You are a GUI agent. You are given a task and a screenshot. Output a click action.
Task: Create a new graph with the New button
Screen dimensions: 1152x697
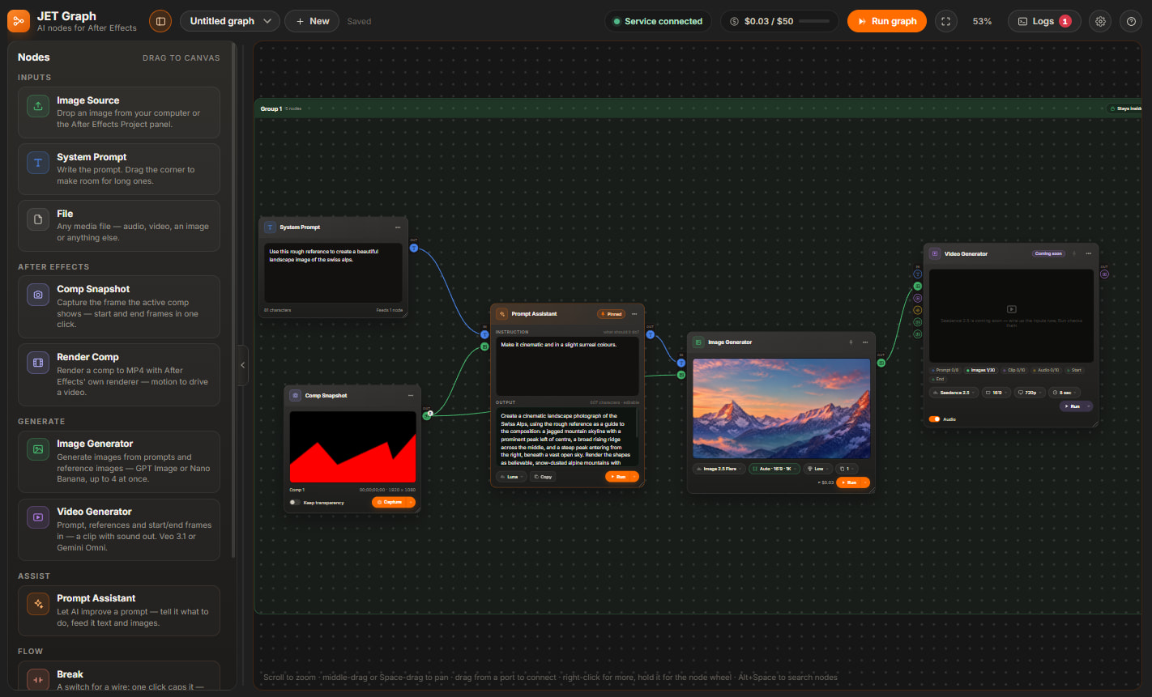pyautogui.click(x=312, y=21)
